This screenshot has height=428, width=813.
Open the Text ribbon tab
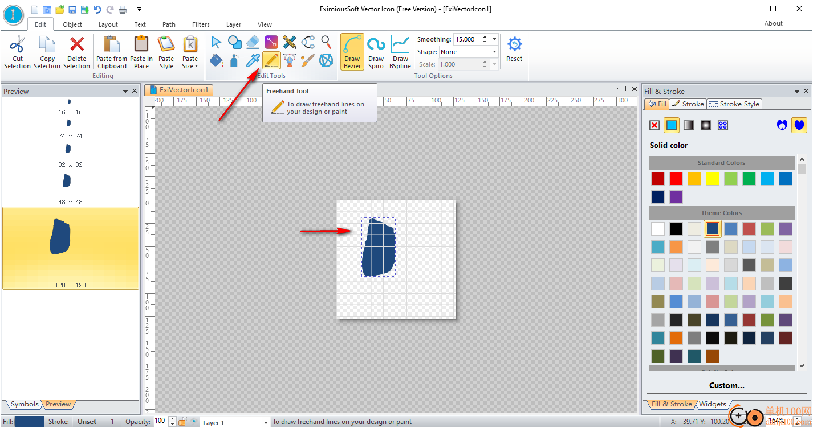click(x=140, y=24)
